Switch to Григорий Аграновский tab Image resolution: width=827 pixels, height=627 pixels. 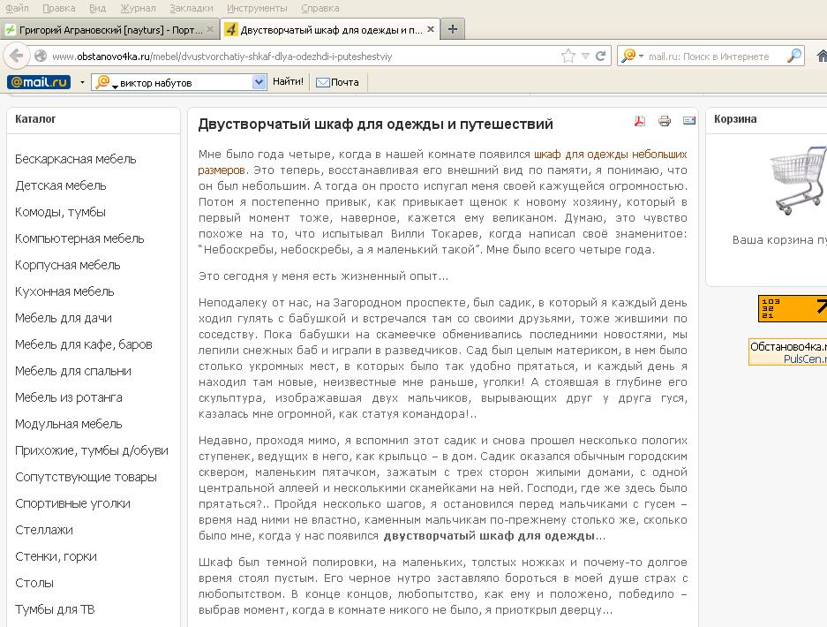pyautogui.click(x=109, y=29)
